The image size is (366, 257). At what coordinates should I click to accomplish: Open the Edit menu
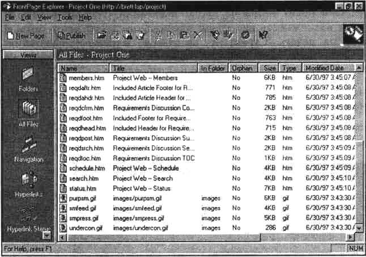click(26, 17)
